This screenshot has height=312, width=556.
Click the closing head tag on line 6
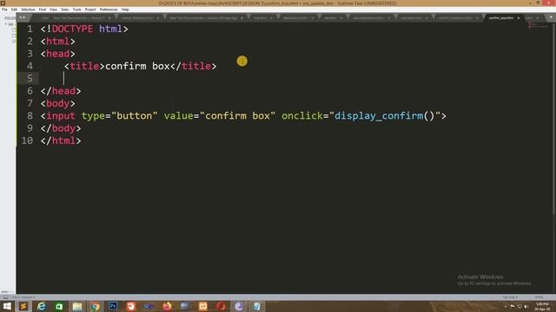(61, 91)
